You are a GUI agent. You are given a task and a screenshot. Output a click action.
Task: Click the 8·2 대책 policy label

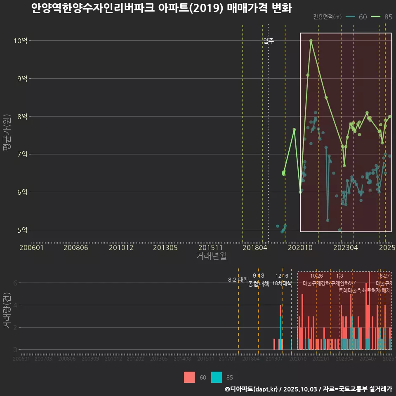(238, 280)
